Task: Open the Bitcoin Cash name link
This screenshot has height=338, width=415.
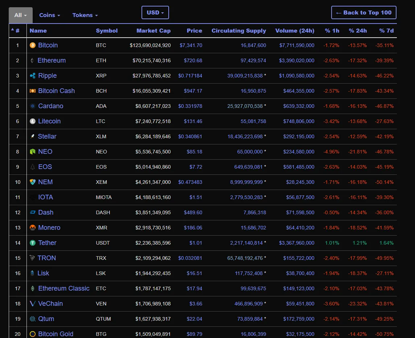Action: [56, 91]
